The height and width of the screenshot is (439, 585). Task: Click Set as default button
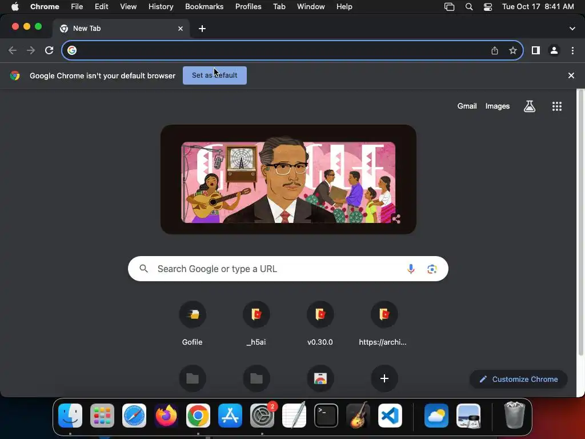tap(215, 75)
